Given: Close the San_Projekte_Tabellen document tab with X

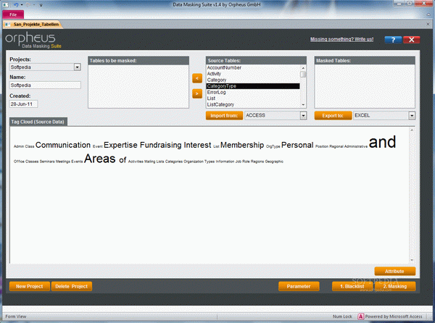Looking at the screenshot, I should pyautogui.click(x=428, y=24).
